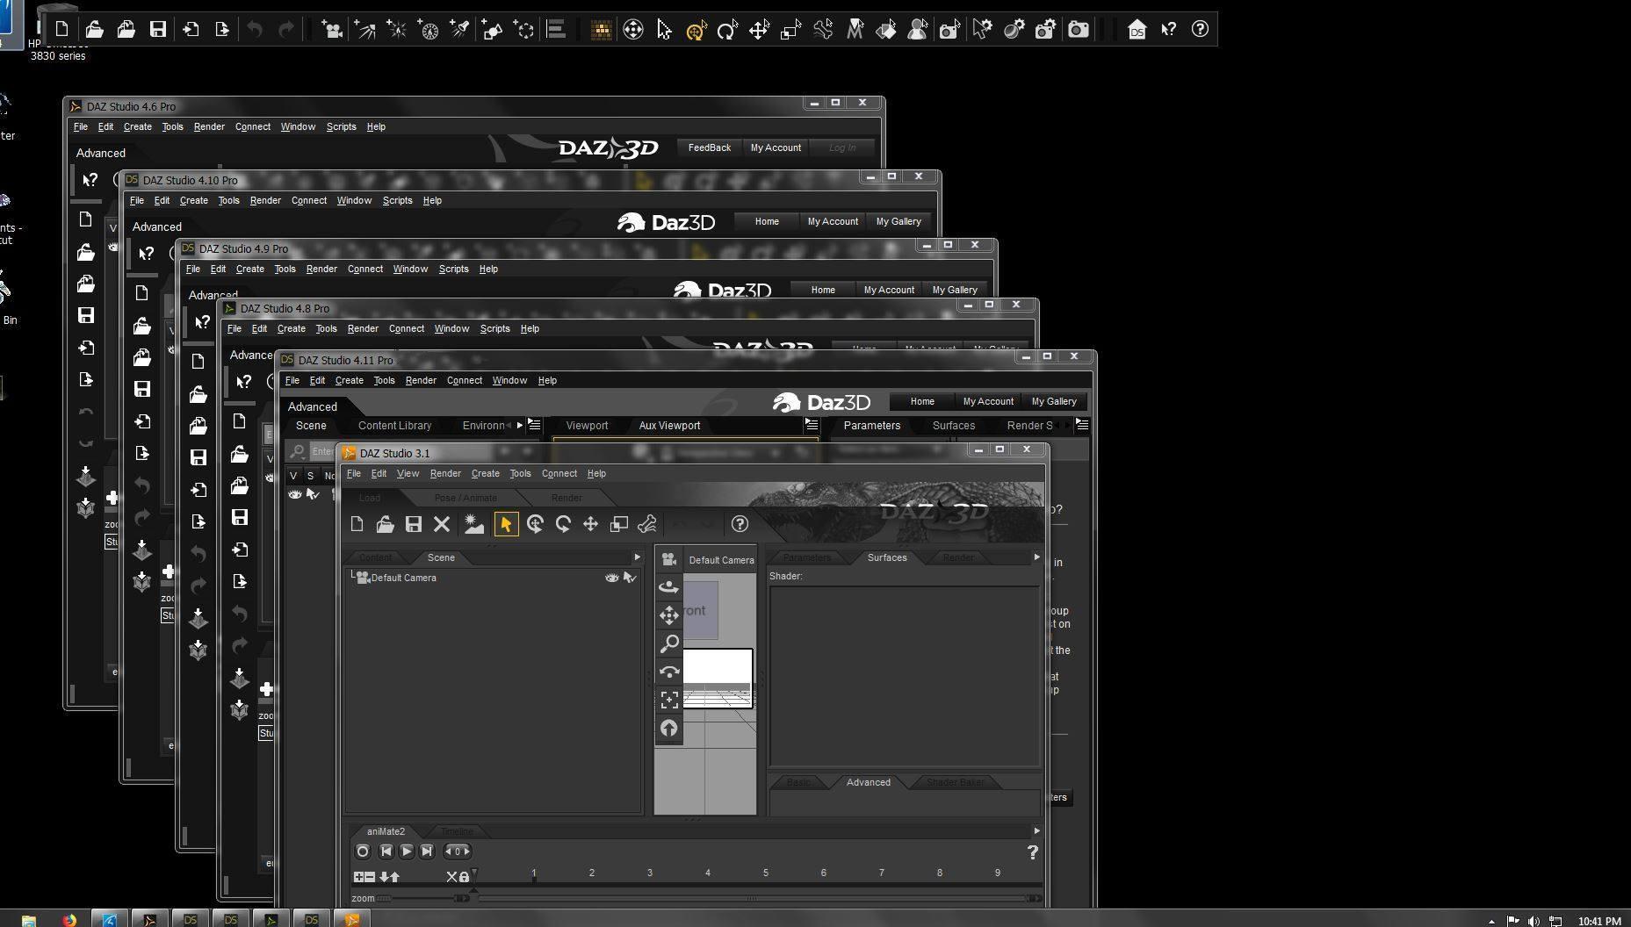
Task: Click the Save disk icon in the floating top toolbar
Action: 158,29
